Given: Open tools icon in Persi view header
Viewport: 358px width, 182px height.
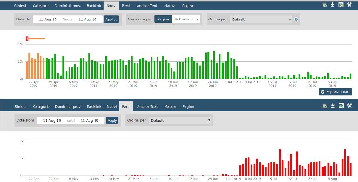Looking at the screenshot, I should [349, 105].
